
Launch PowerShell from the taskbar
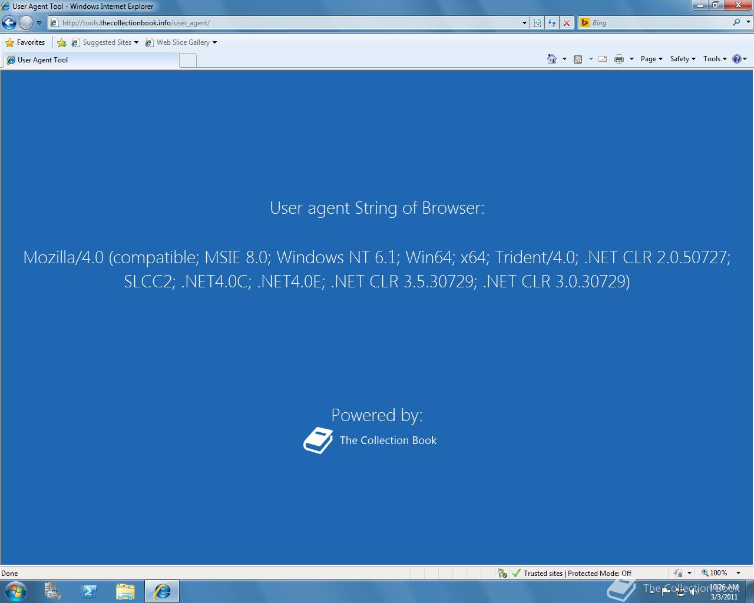(89, 591)
